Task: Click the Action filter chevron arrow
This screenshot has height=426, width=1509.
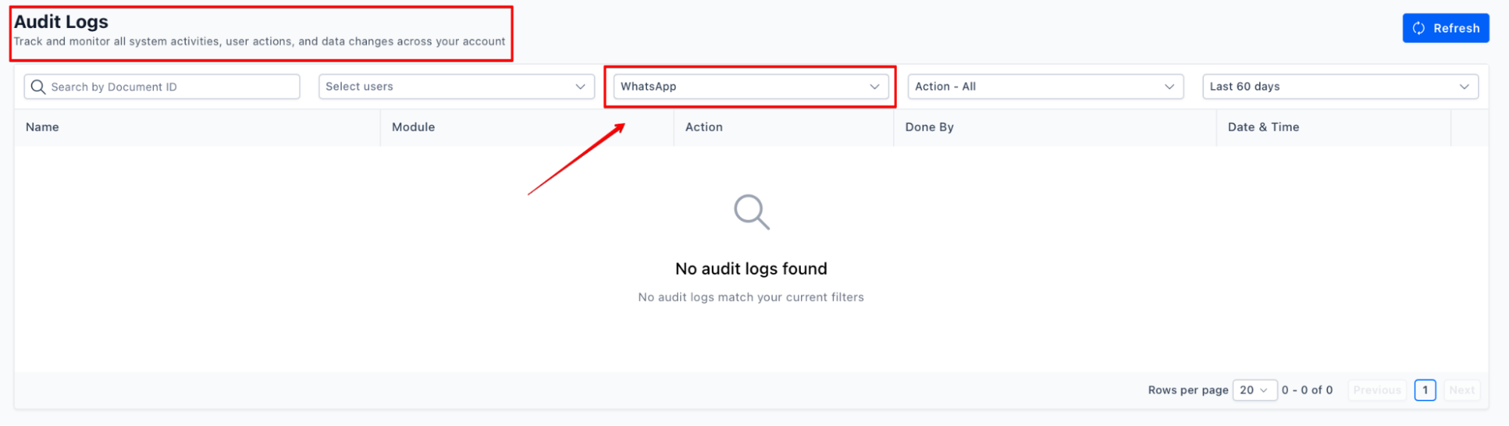Action: pos(1169,87)
